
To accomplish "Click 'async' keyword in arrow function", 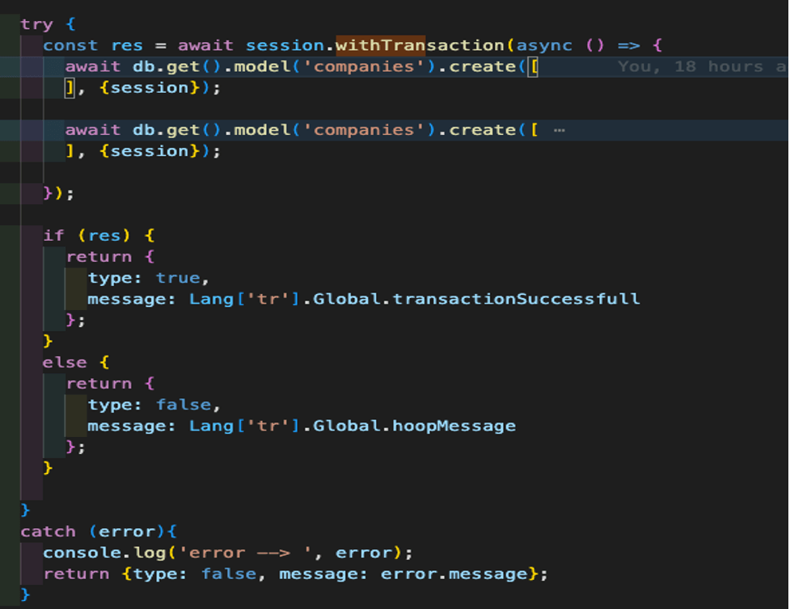I will pyautogui.click(x=544, y=45).
